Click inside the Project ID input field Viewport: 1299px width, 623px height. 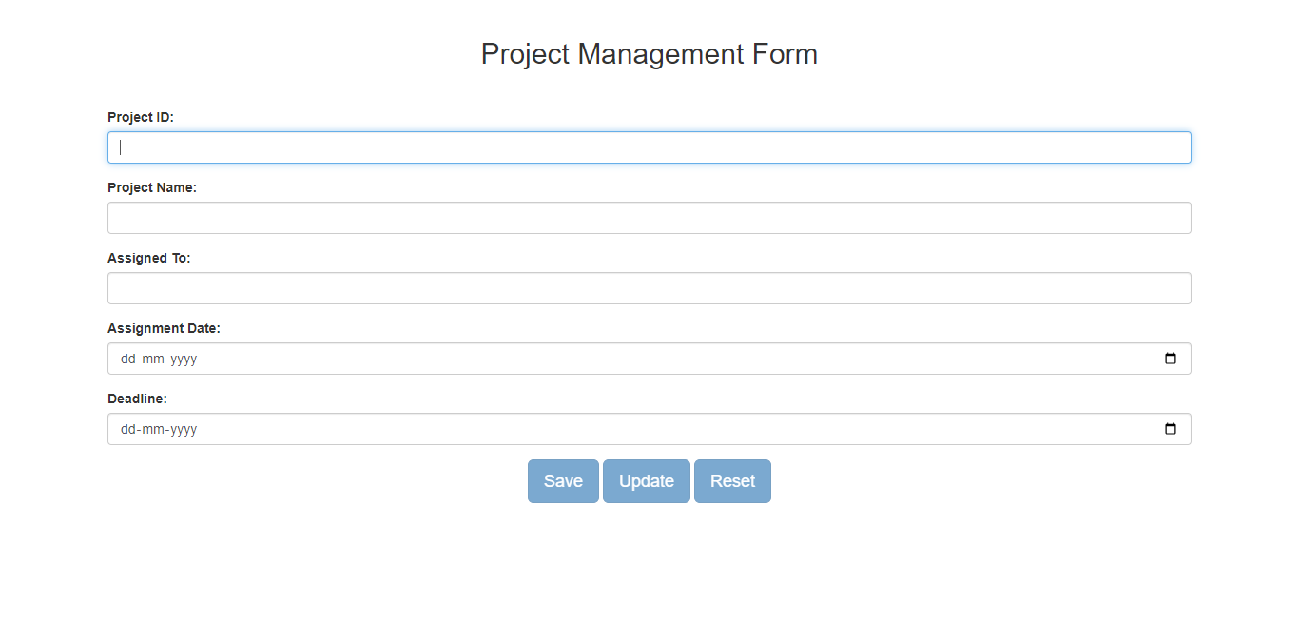649,147
